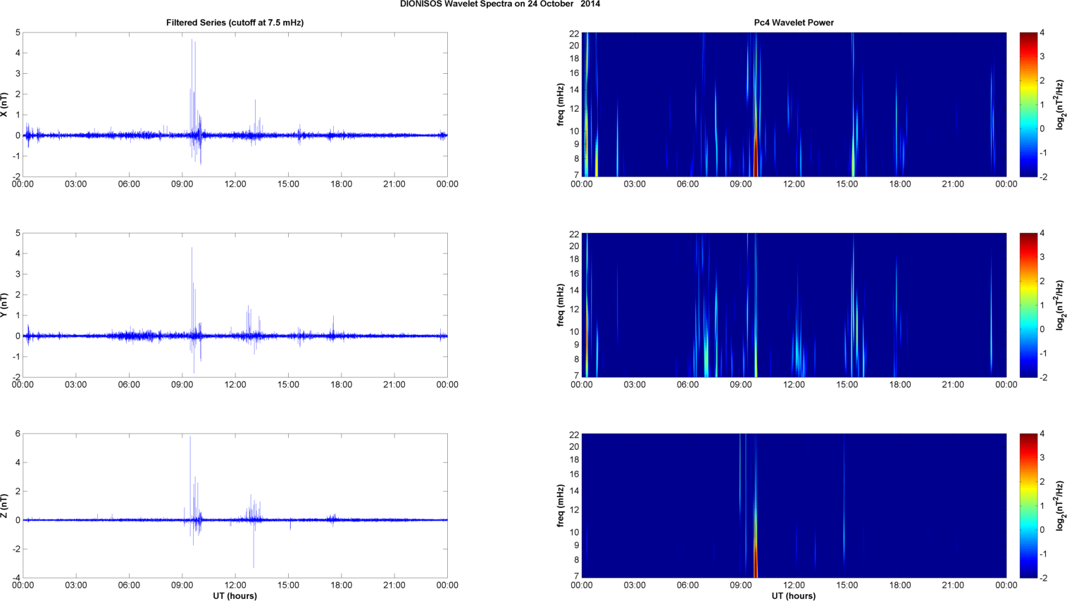This screenshot has height=601, width=1067.
Task: Click the '14' frequency tick on the middle spectrogram
Action: click(574, 290)
